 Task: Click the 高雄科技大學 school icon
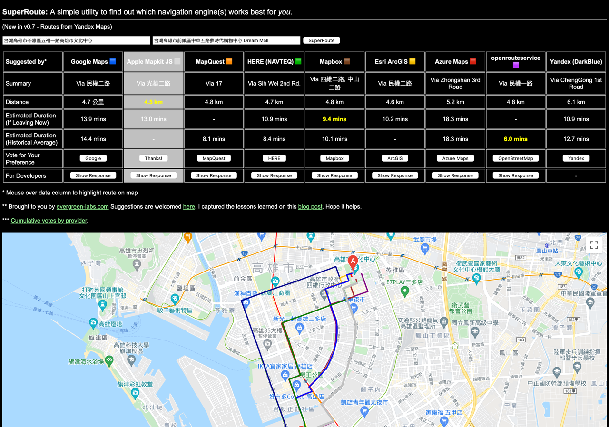[x=131, y=360]
